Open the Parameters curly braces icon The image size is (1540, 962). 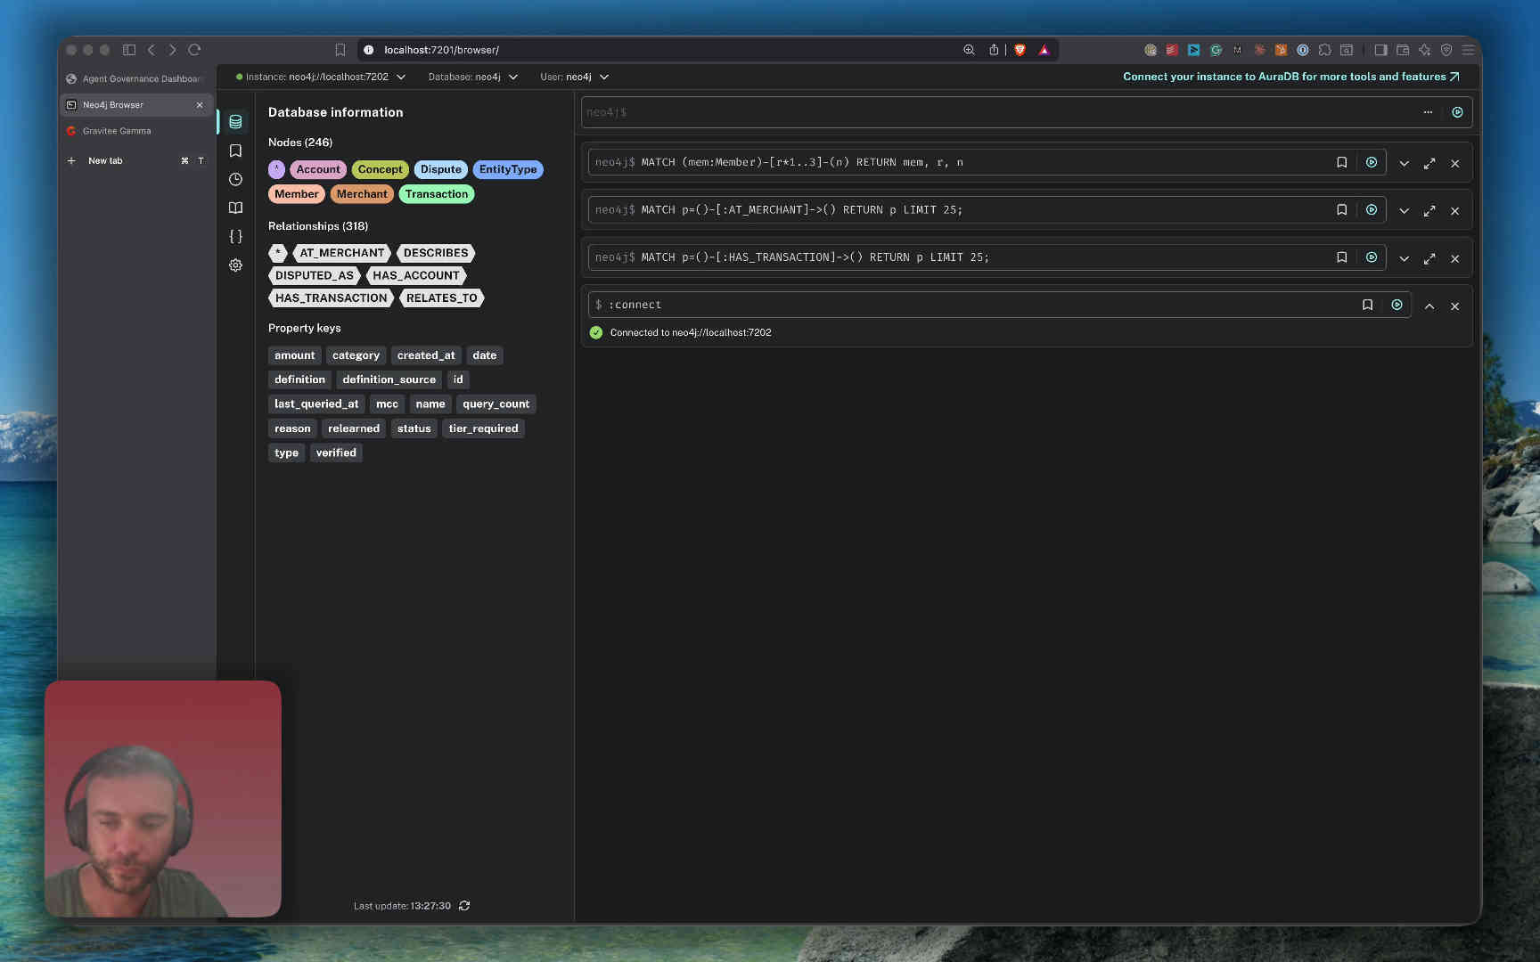pos(235,236)
